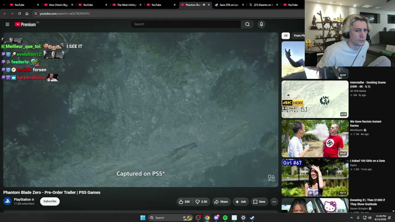Open Spotify from the taskbar

(225, 218)
